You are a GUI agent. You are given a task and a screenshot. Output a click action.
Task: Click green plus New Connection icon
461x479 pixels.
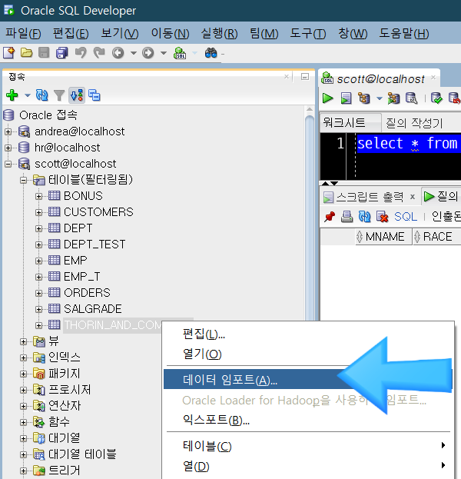12,95
